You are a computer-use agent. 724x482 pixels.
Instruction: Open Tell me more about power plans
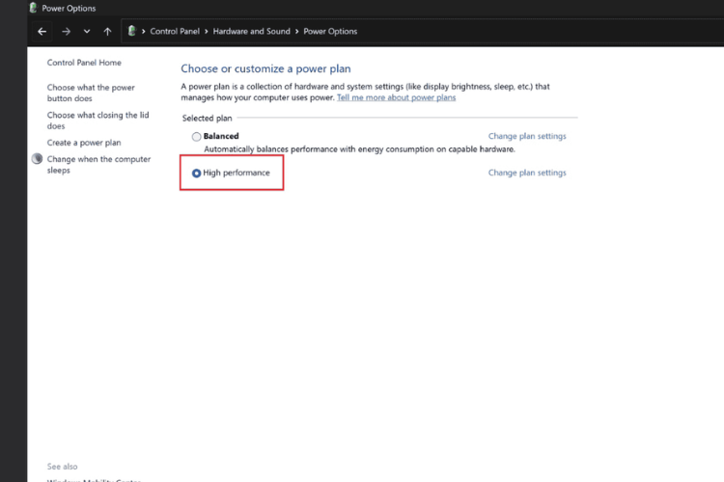(x=396, y=97)
